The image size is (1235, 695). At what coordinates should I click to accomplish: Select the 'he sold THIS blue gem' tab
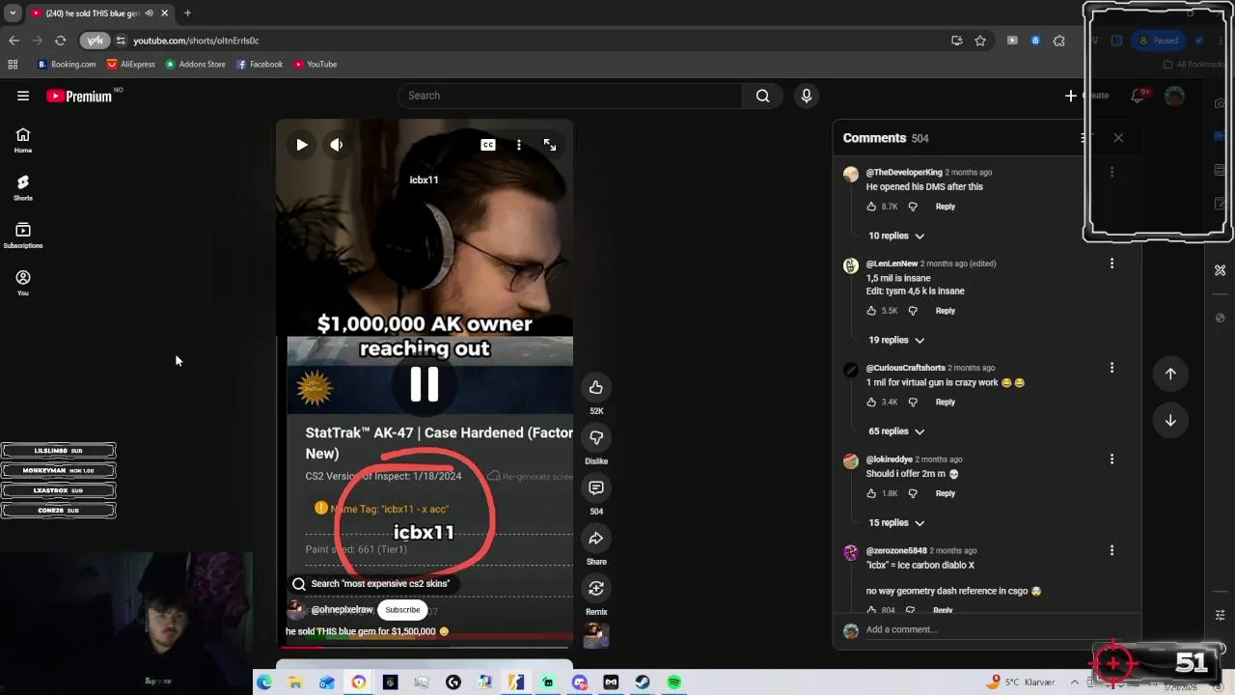93,13
